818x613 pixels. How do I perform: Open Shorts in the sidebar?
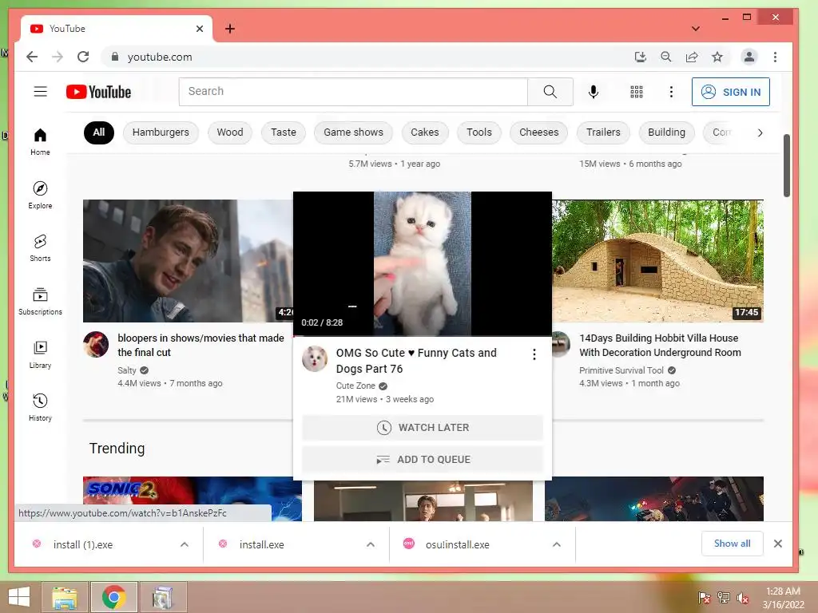tap(40, 248)
